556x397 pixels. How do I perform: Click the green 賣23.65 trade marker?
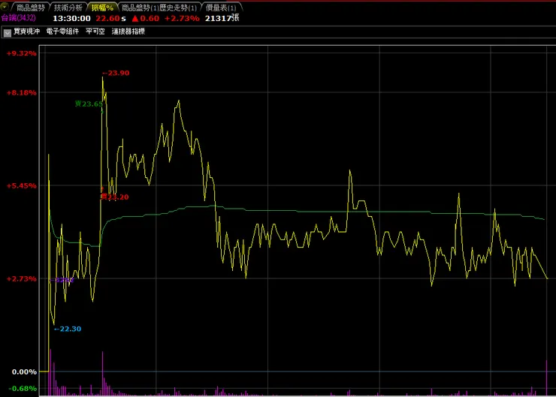coord(89,104)
